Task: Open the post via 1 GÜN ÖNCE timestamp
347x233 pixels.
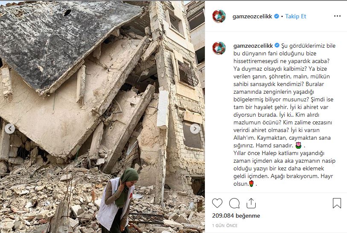Action: click(225, 225)
